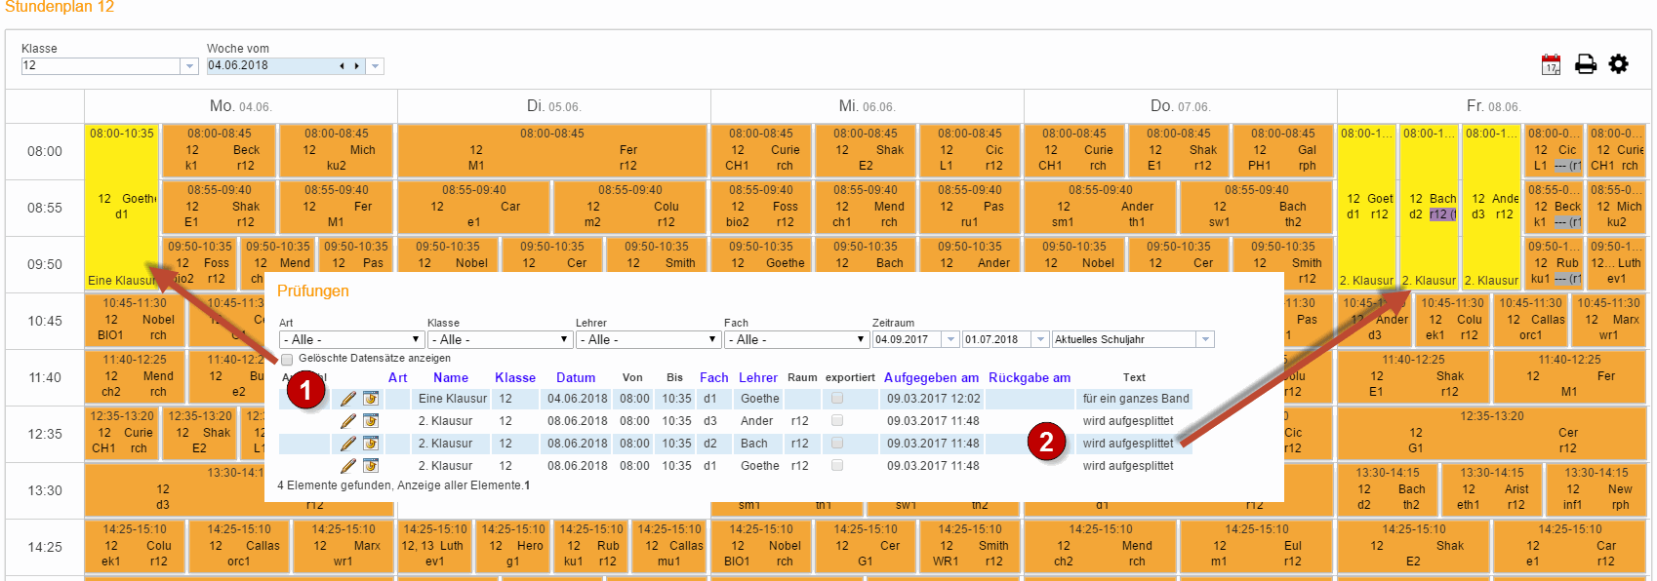Click the Zeitraum start date field 04.09.2017

(908, 339)
